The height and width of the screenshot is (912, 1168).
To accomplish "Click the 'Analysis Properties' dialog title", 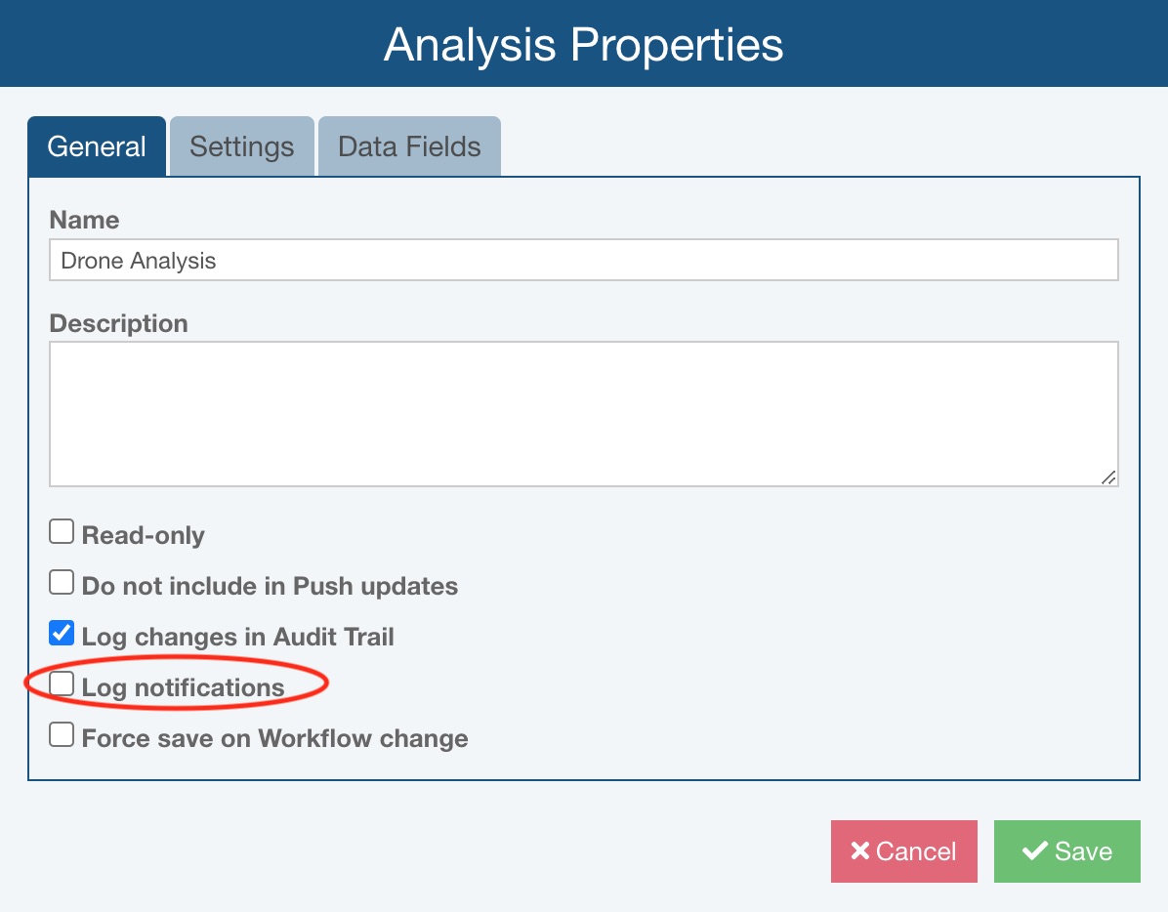I will [583, 45].
